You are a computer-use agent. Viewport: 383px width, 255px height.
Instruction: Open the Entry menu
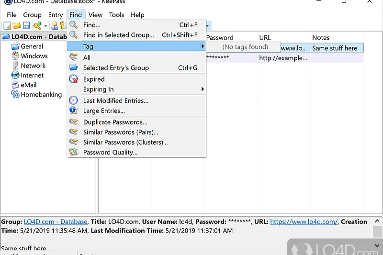coord(56,15)
